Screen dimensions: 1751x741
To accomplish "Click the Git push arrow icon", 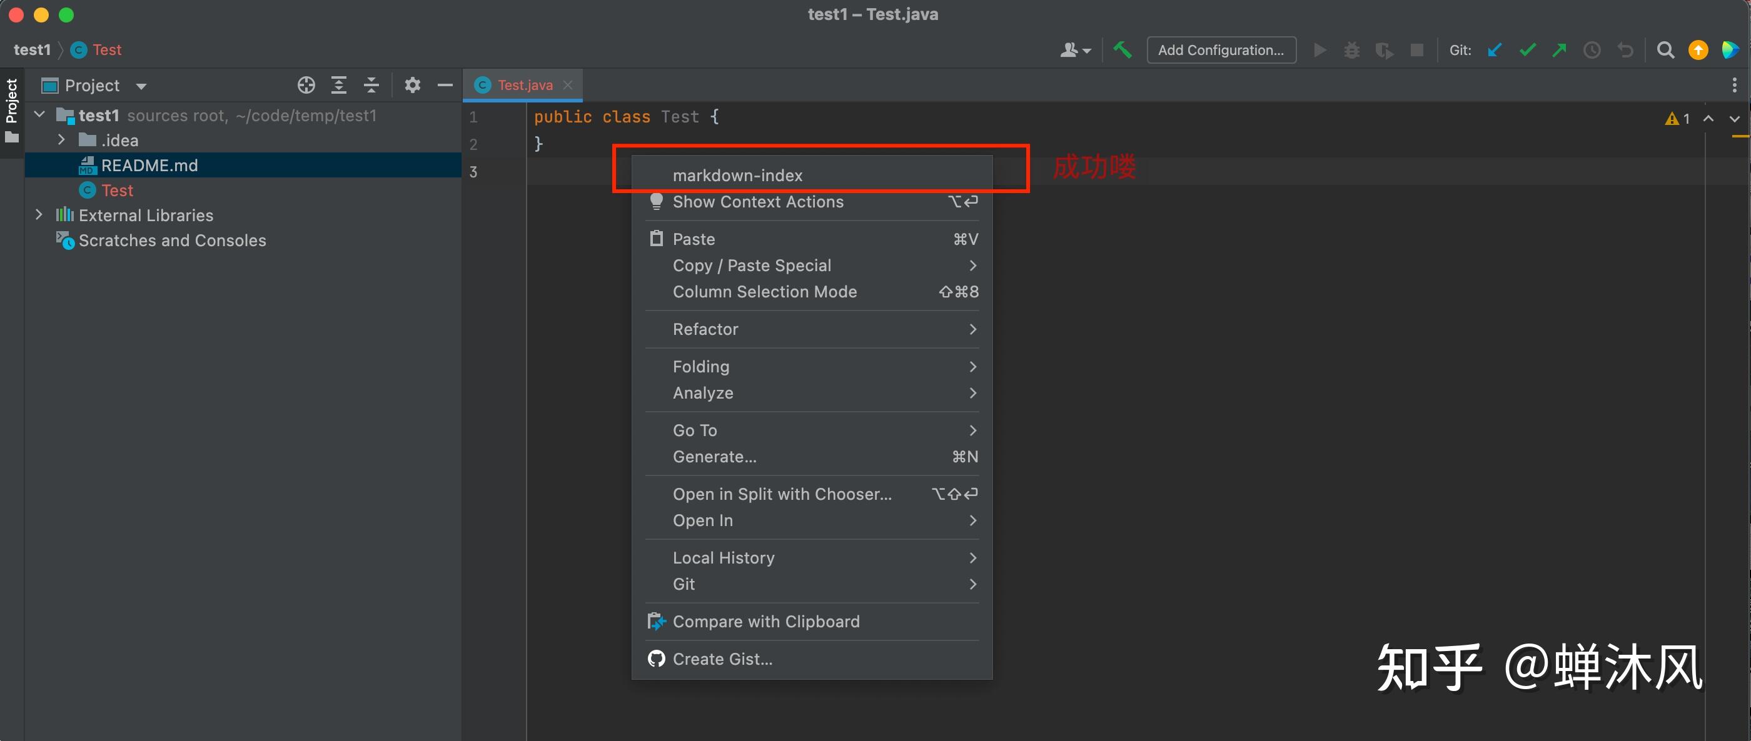I will point(1559,50).
